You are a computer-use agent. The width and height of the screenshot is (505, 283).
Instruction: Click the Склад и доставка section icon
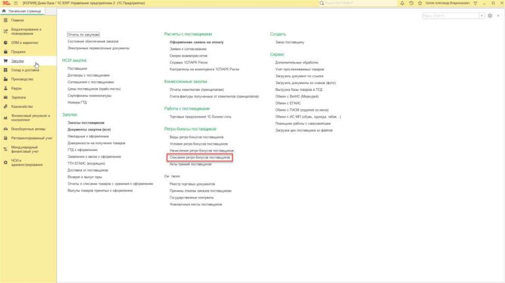(5, 70)
